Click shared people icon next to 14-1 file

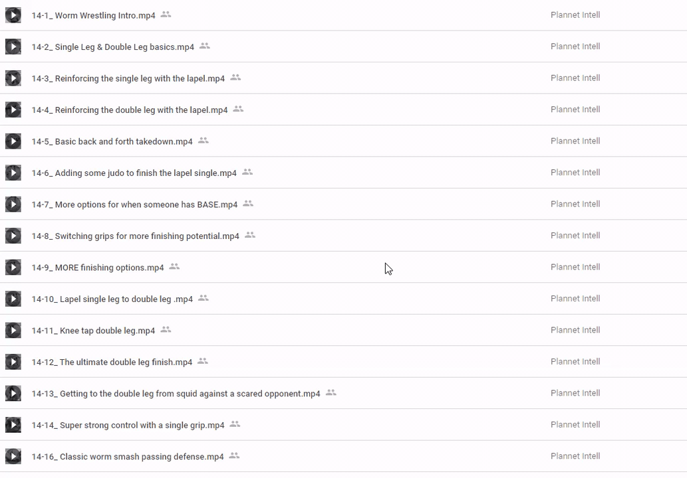[166, 15]
